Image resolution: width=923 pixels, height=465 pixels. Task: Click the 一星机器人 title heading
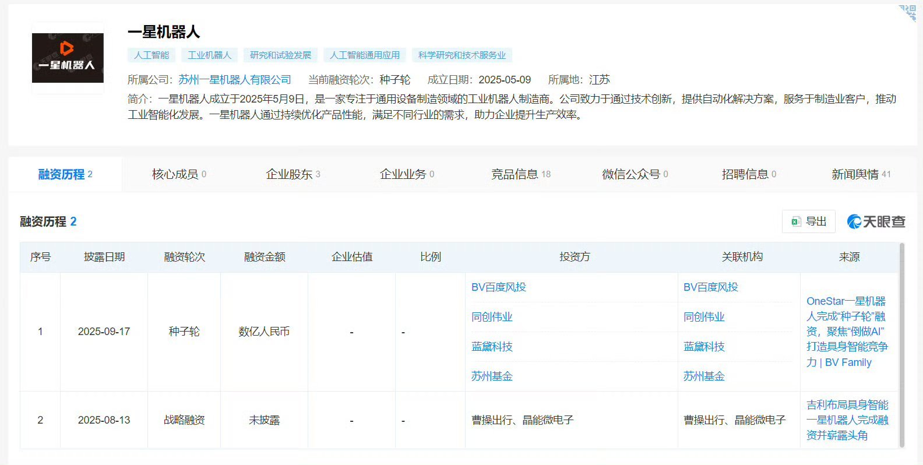point(164,32)
